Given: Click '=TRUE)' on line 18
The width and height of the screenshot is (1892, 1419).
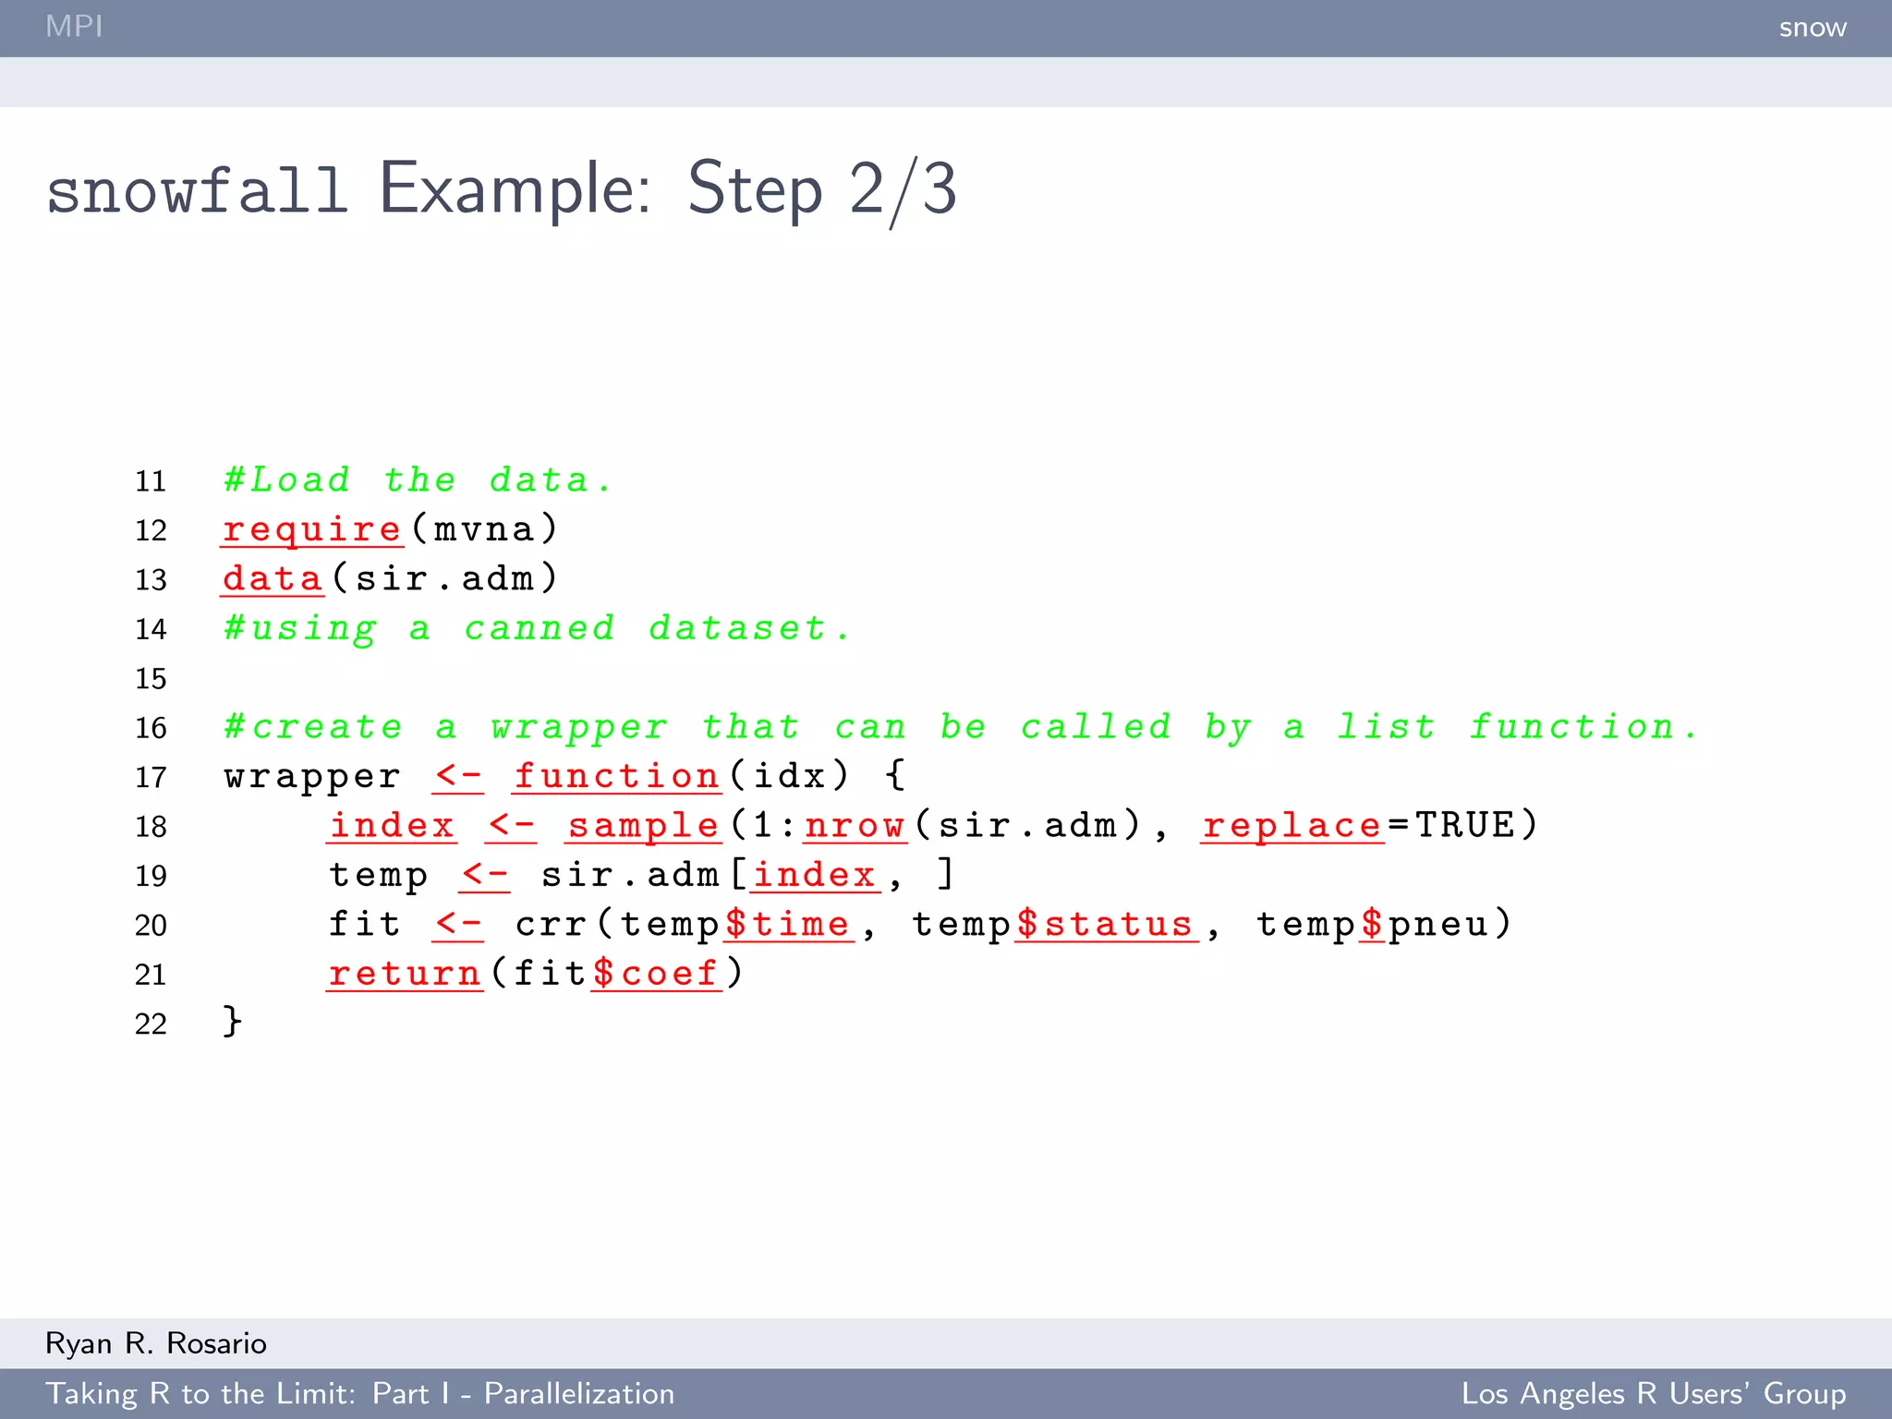Looking at the screenshot, I should coord(1463,824).
